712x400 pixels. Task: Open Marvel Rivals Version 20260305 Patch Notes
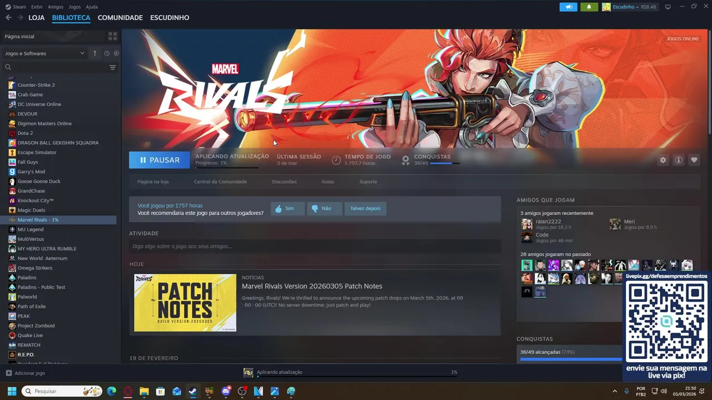point(312,286)
